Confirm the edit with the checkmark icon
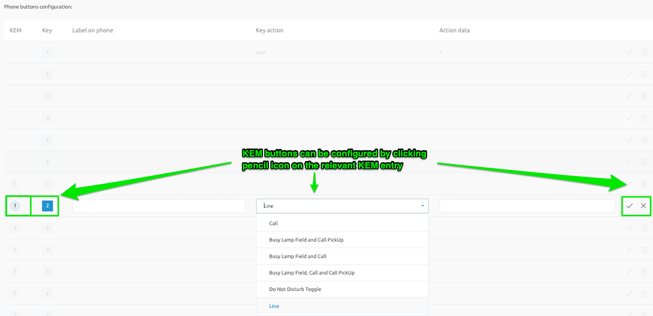 (x=630, y=206)
